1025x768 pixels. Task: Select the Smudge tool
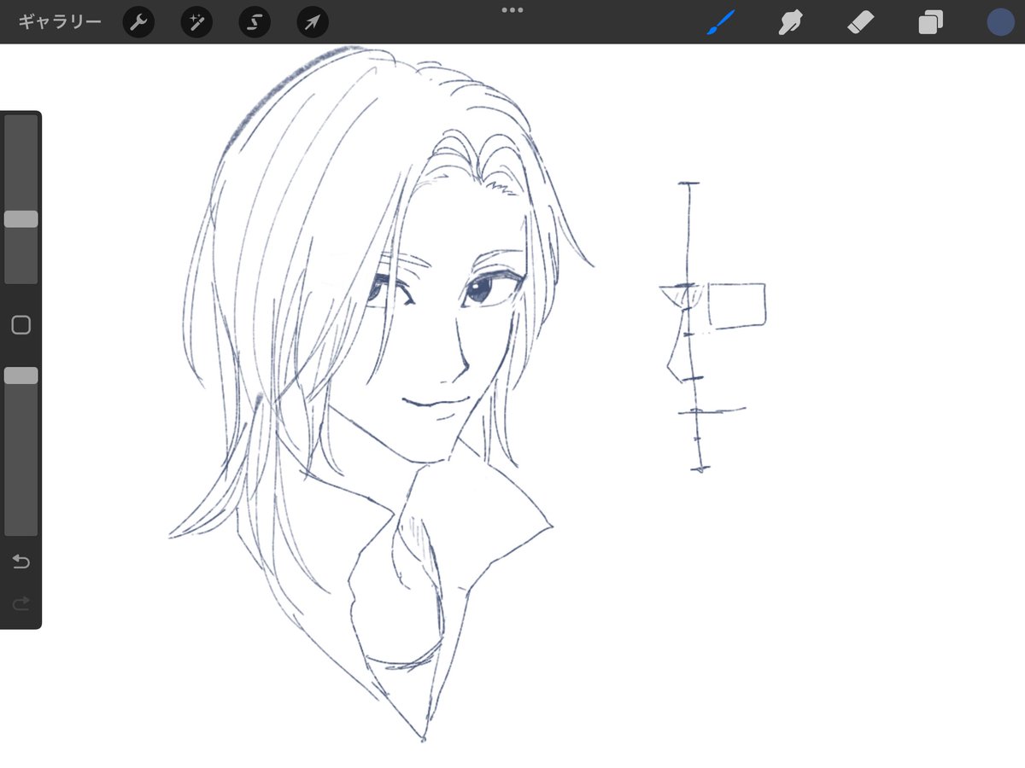click(790, 21)
